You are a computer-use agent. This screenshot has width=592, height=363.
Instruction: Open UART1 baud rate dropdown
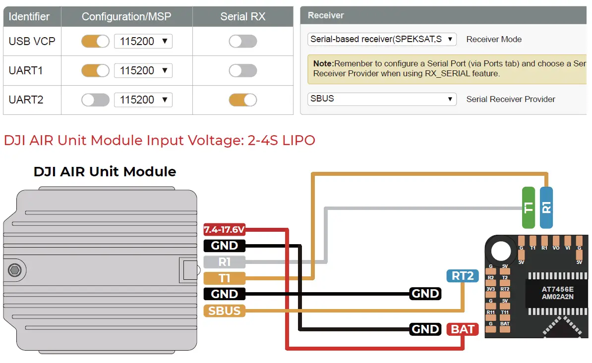143,70
